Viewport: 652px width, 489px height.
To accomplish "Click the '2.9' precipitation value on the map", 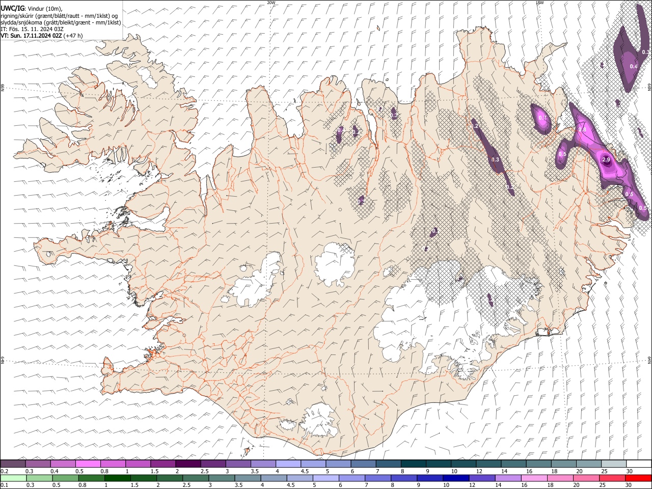I will pyautogui.click(x=606, y=160).
